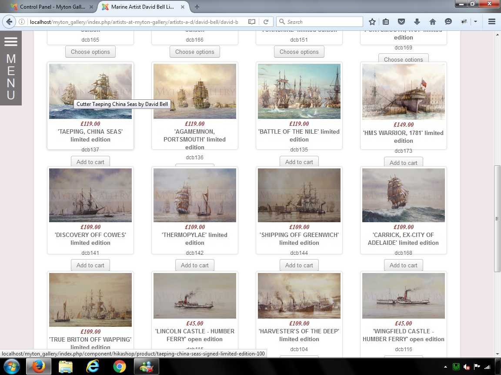Open Shipping off Greenwich painting thumbnail

click(299, 195)
